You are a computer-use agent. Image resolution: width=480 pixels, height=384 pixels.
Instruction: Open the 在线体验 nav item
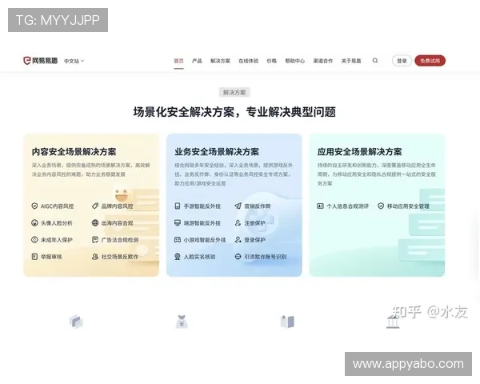click(248, 61)
